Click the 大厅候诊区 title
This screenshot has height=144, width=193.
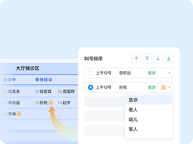pyautogui.click(x=27, y=68)
